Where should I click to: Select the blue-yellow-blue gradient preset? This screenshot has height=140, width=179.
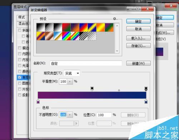pyautogui.click(x=92, y=28)
